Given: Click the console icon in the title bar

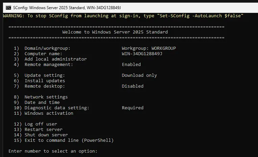Looking at the screenshot, I should click(8, 7).
